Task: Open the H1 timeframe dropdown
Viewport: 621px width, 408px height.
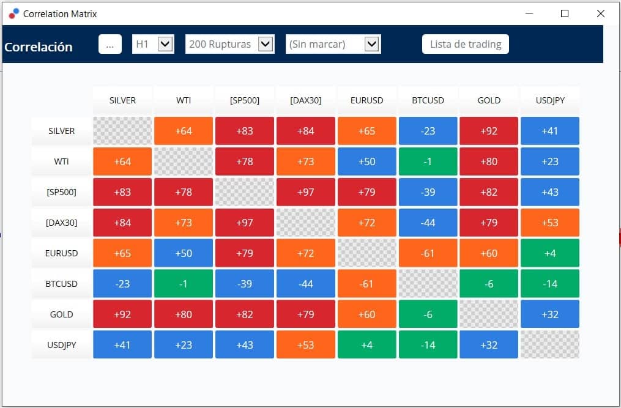Action: click(153, 44)
